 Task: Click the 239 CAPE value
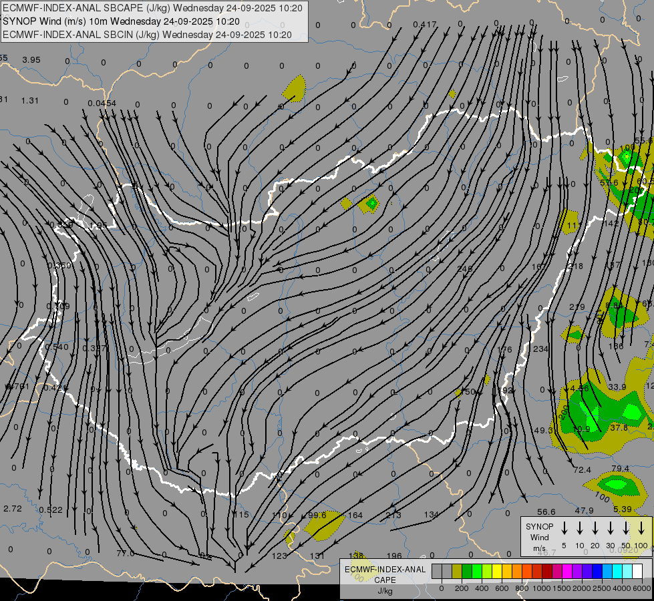point(577,307)
